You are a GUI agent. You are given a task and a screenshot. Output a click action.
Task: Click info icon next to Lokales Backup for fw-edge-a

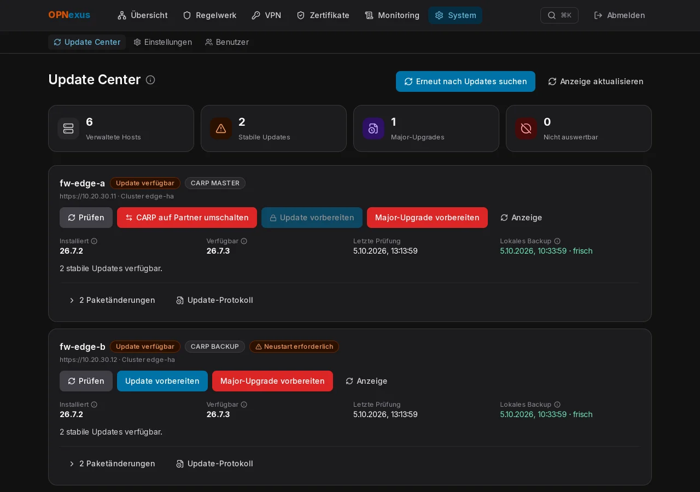click(x=557, y=241)
